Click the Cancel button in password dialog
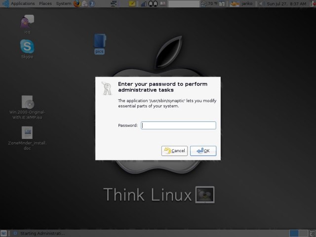Screen dimensions: 316x237 (x=174, y=151)
